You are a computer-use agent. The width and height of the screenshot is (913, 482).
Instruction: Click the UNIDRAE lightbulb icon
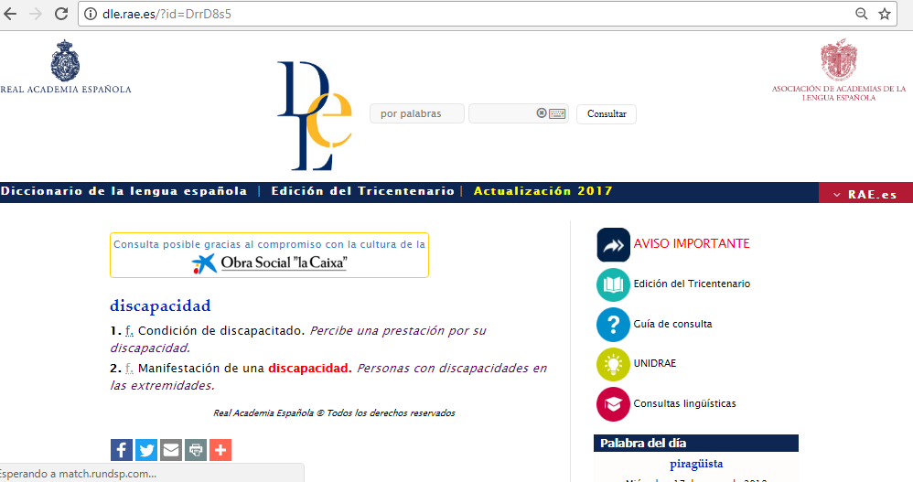pyautogui.click(x=613, y=364)
